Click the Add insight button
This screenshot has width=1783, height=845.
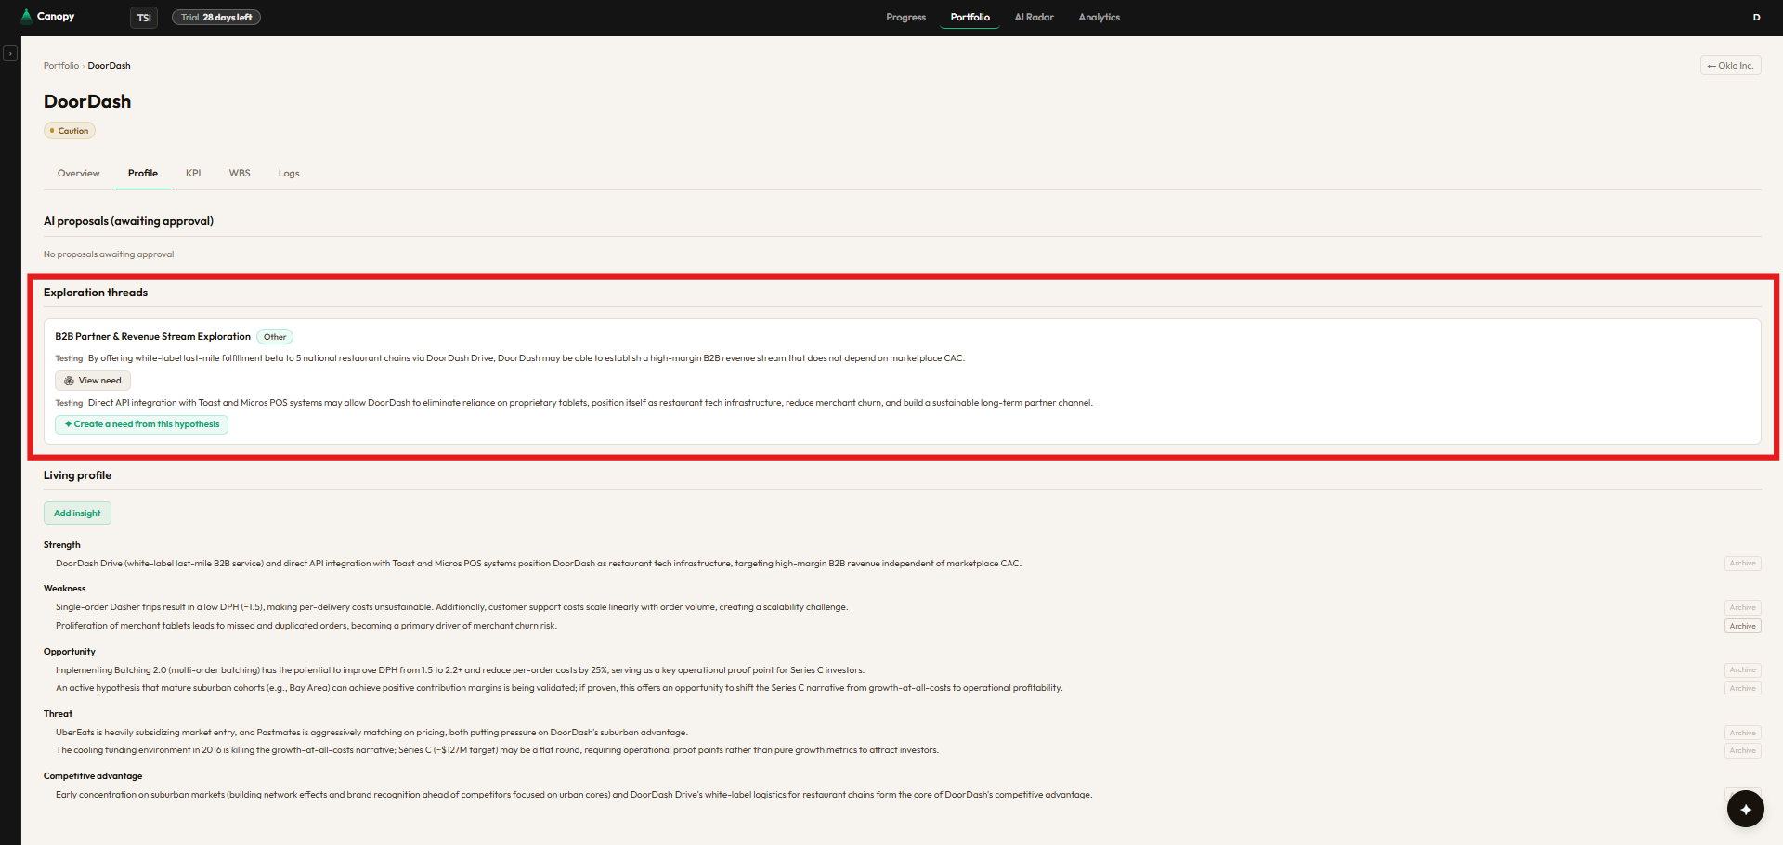tap(77, 513)
